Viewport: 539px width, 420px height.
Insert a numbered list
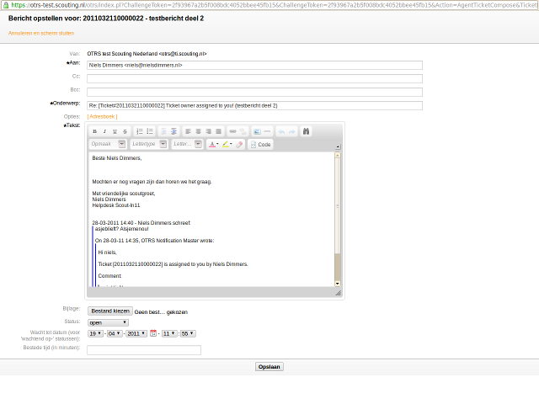click(140, 131)
